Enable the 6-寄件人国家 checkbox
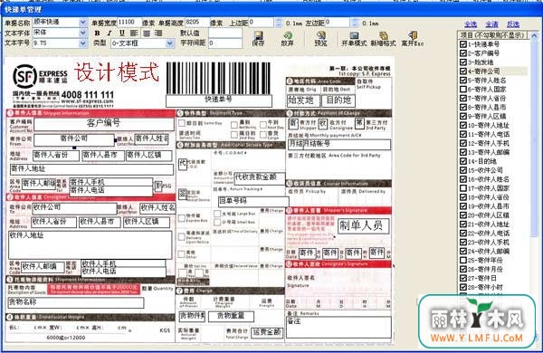 [463, 90]
